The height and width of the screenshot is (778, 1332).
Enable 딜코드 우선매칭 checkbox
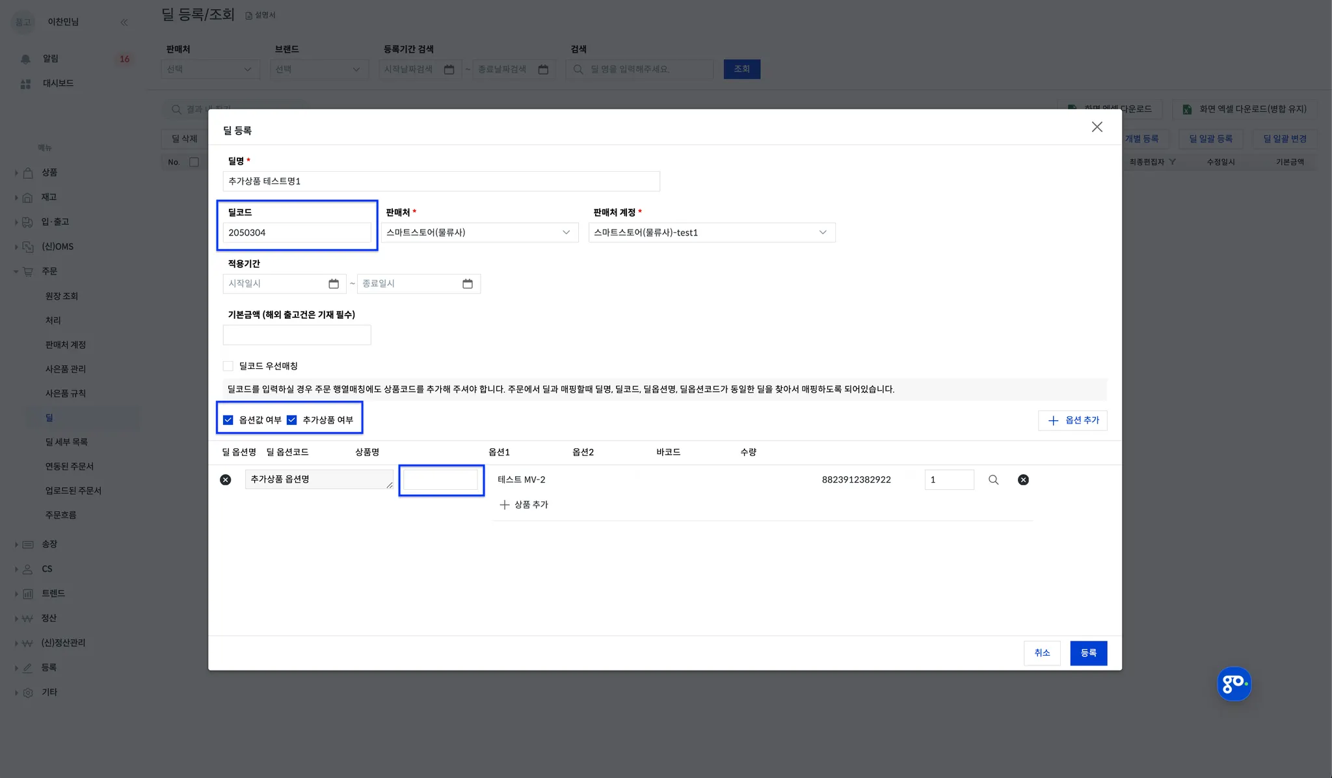pos(228,366)
